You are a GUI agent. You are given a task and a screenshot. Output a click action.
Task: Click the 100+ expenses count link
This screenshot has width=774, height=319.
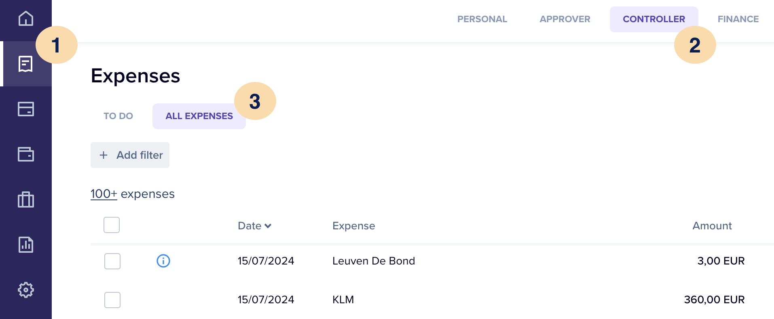[x=104, y=194]
